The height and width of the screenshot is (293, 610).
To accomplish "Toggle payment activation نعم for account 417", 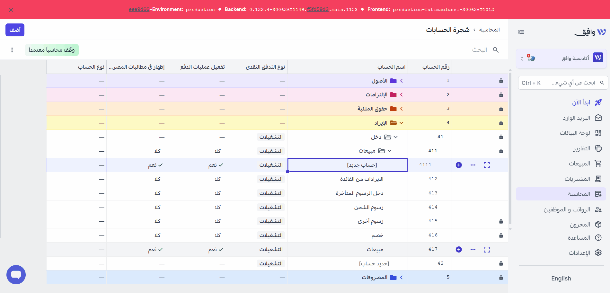I will (x=216, y=250).
